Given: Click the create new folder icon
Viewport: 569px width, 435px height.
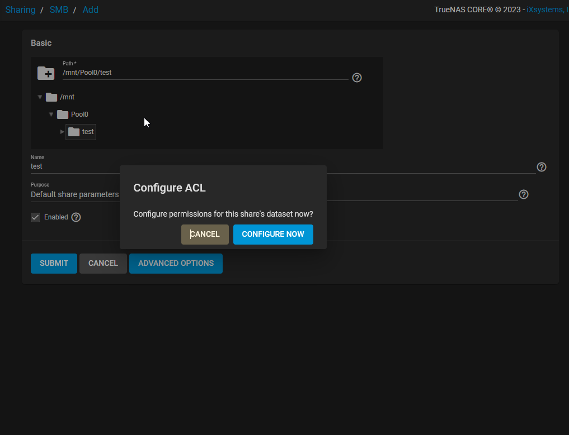Looking at the screenshot, I should [x=46, y=73].
